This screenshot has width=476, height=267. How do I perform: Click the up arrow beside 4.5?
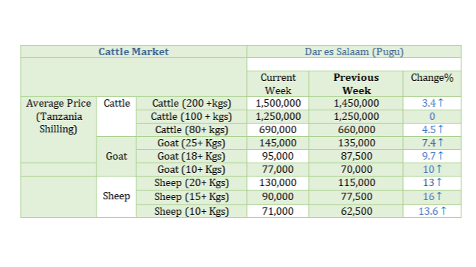441,129
